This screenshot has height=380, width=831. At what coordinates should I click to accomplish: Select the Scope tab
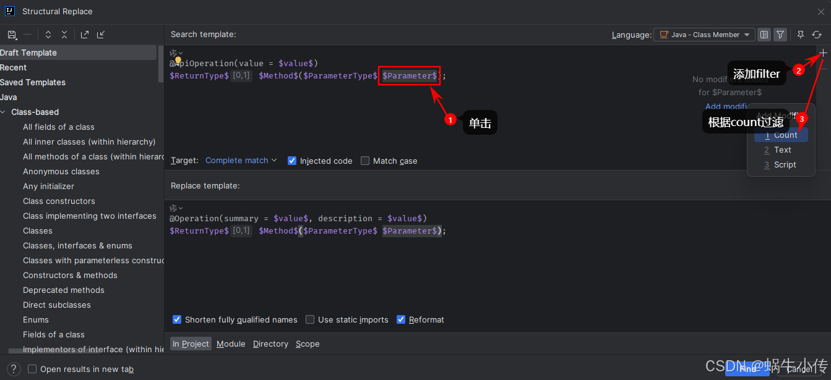pyautogui.click(x=308, y=344)
